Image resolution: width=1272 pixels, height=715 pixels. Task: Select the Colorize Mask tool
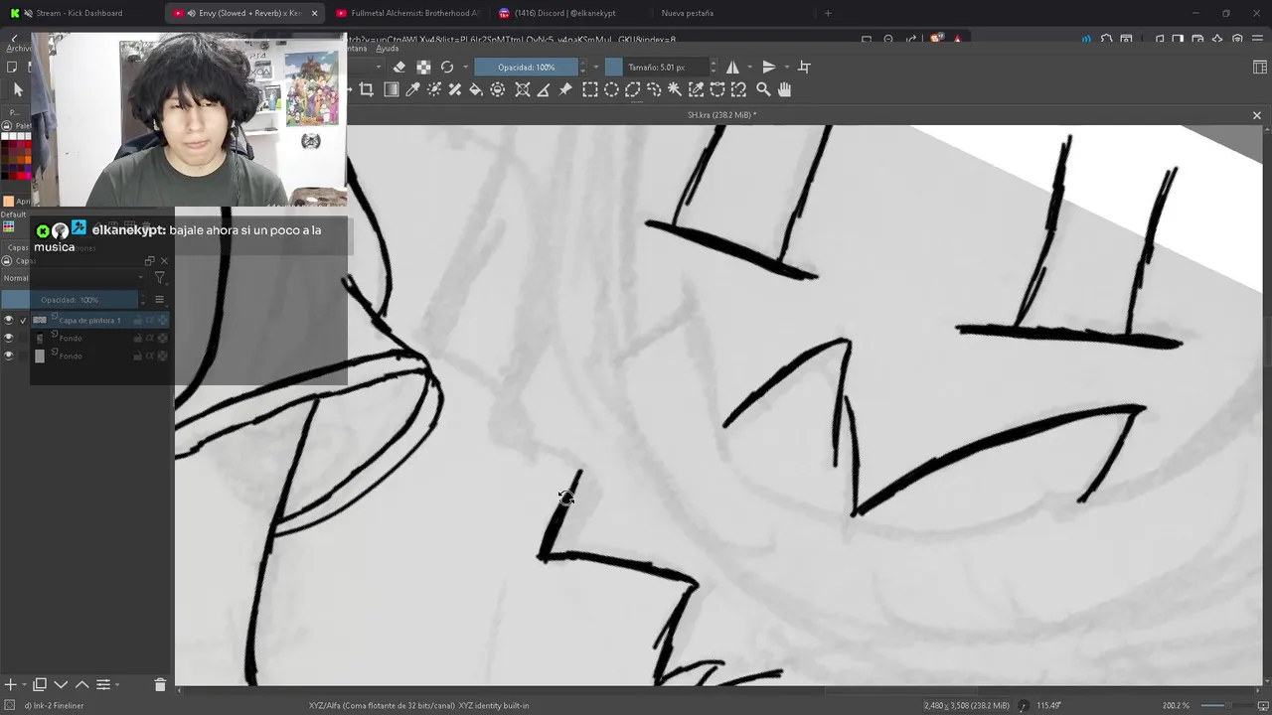pyautogui.click(x=434, y=89)
